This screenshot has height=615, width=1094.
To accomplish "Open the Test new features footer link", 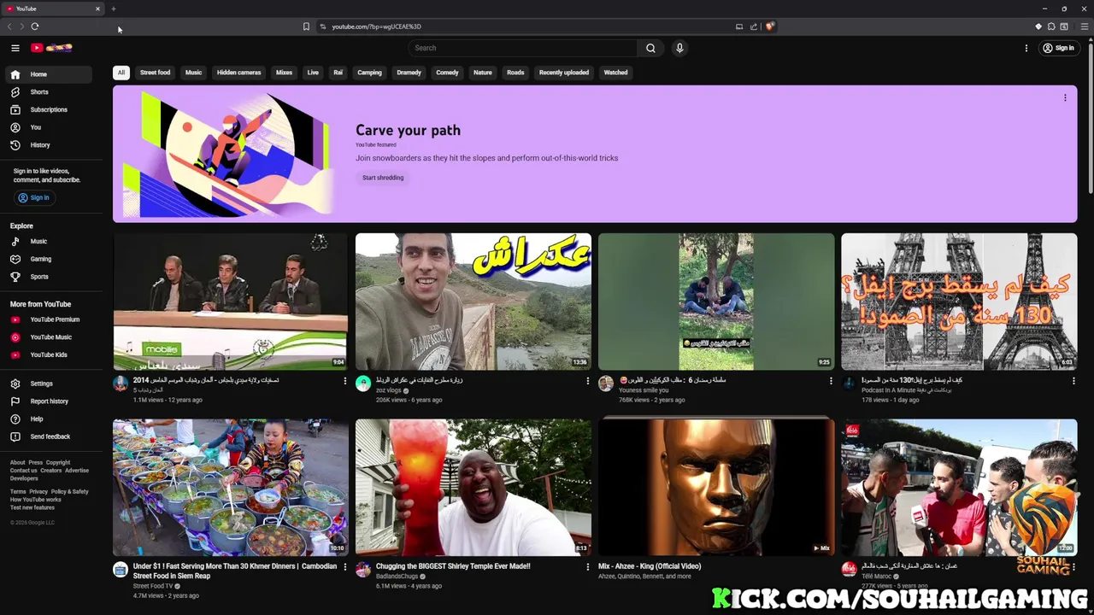I will pyautogui.click(x=32, y=507).
